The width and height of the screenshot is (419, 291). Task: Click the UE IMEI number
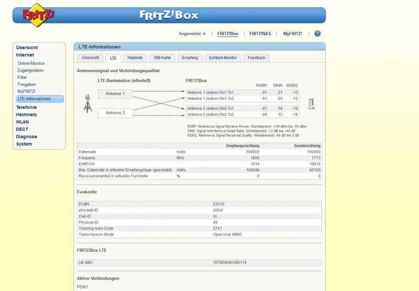[x=229, y=262]
